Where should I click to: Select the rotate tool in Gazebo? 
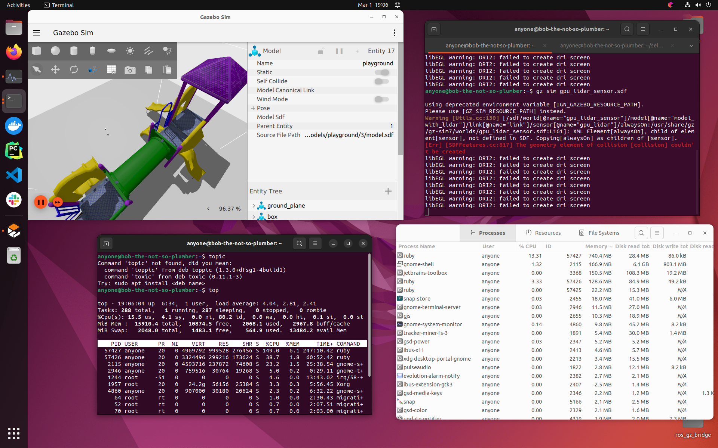click(x=74, y=69)
